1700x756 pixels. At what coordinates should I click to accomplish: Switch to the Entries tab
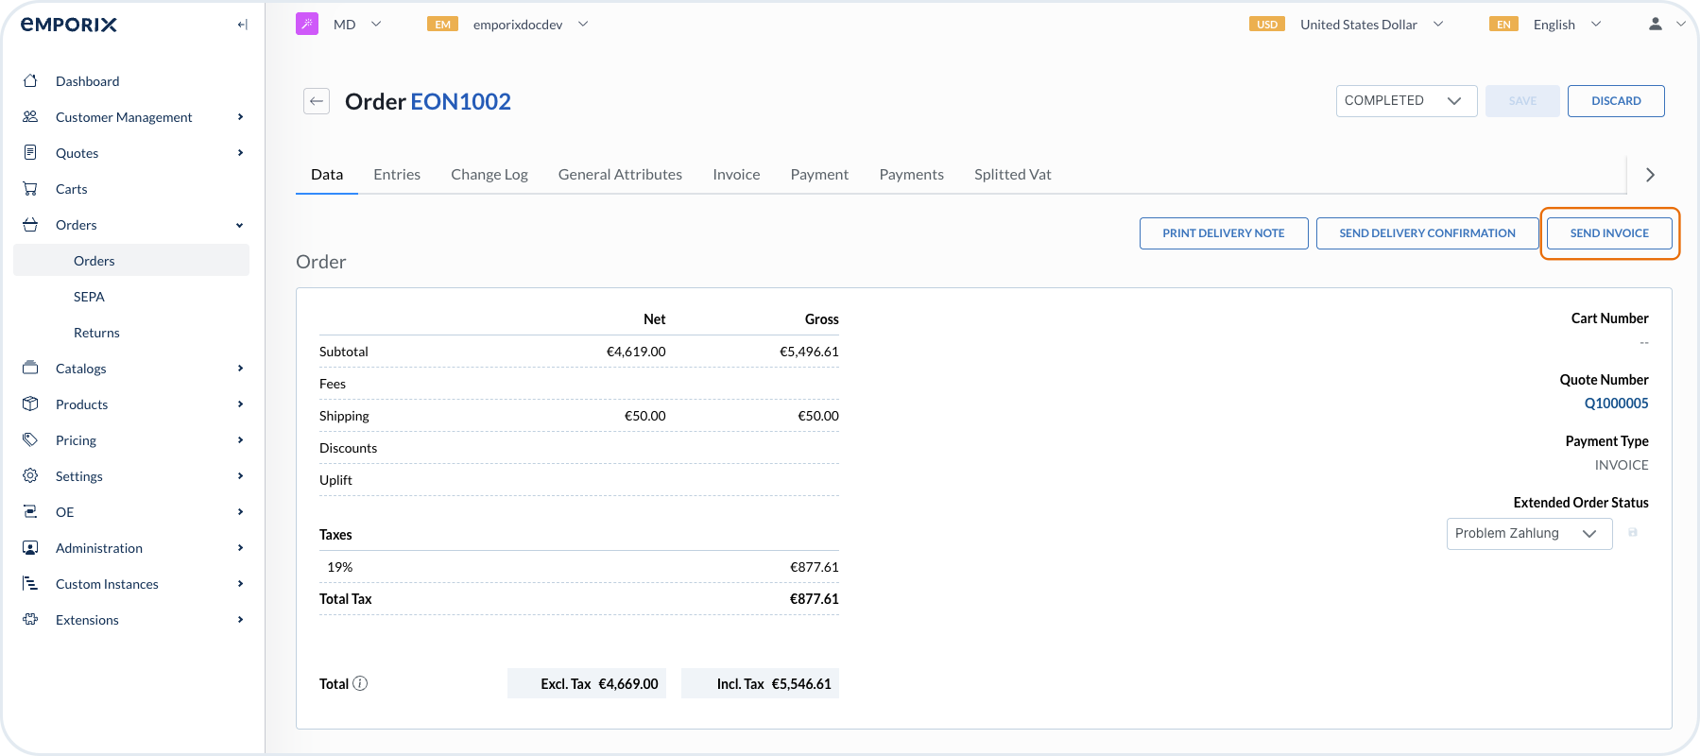click(397, 175)
